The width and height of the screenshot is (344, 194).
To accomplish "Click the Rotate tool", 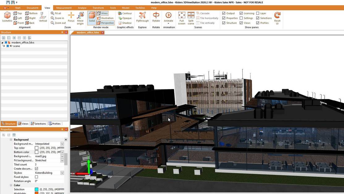I will [156, 17].
